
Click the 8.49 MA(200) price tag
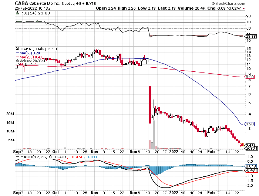click(x=249, y=77)
